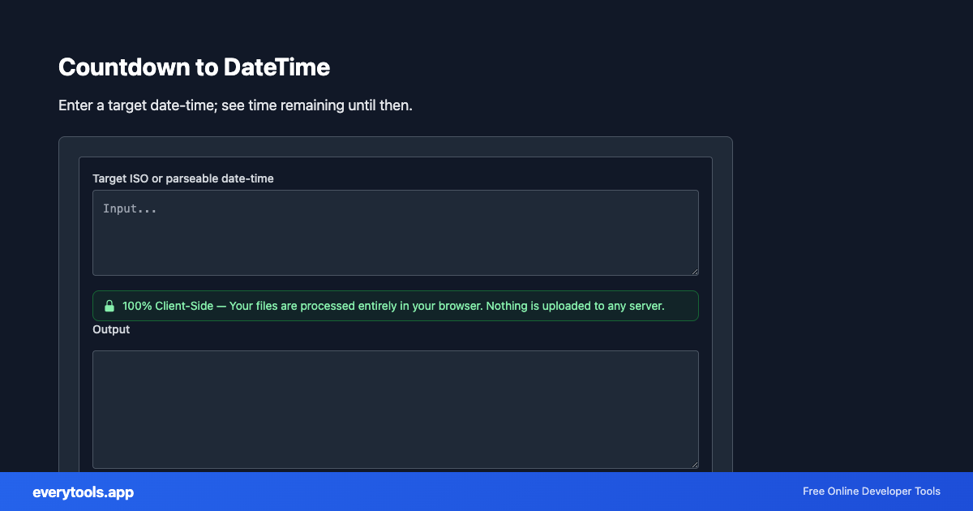Viewport: 973px width, 511px height.
Task: Open the everytools.app footer link
Action: (84, 492)
